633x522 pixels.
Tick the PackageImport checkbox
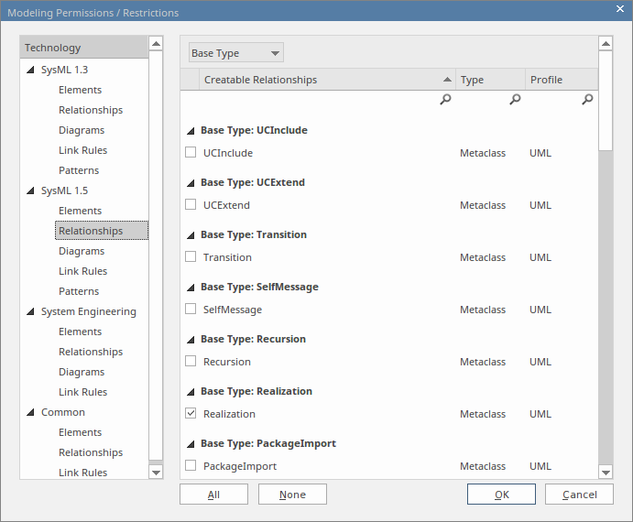[191, 466]
